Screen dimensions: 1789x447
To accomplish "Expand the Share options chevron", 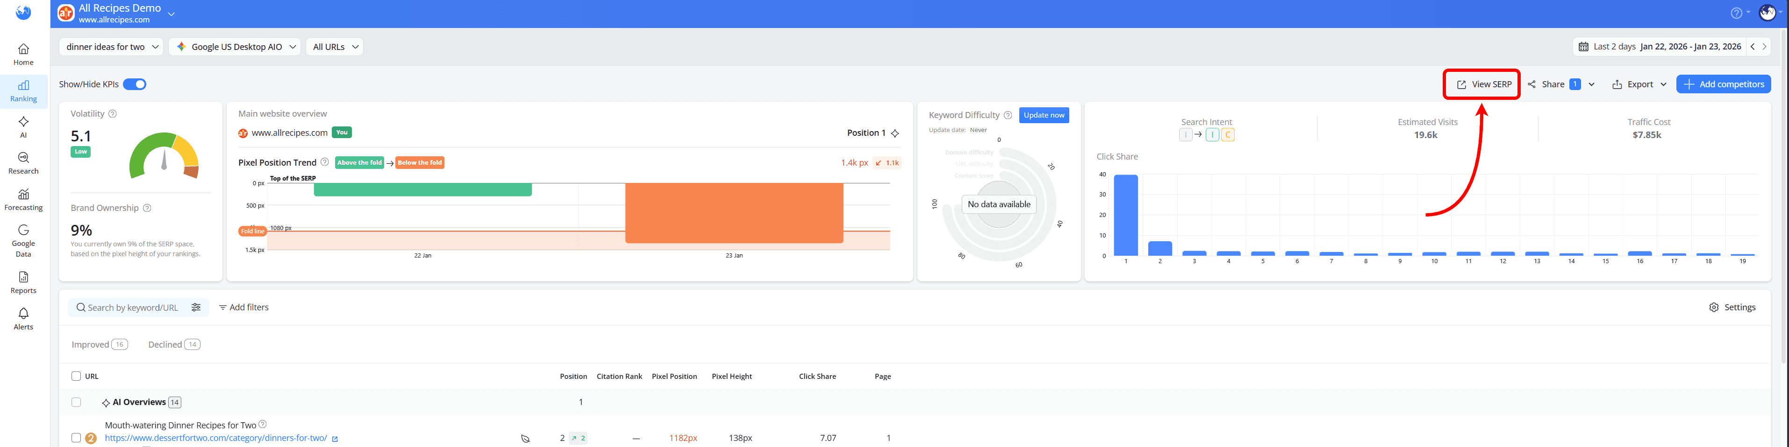I will 1591,84.
